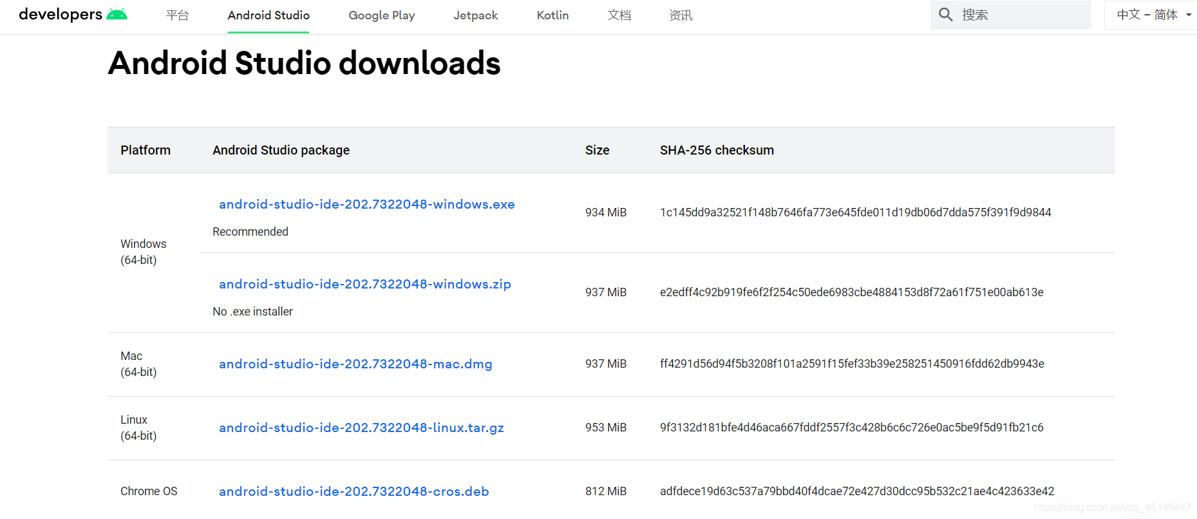Screen dimensions: 1197x519
Task: Click the Android Studio package column header
Action: pyautogui.click(x=281, y=150)
